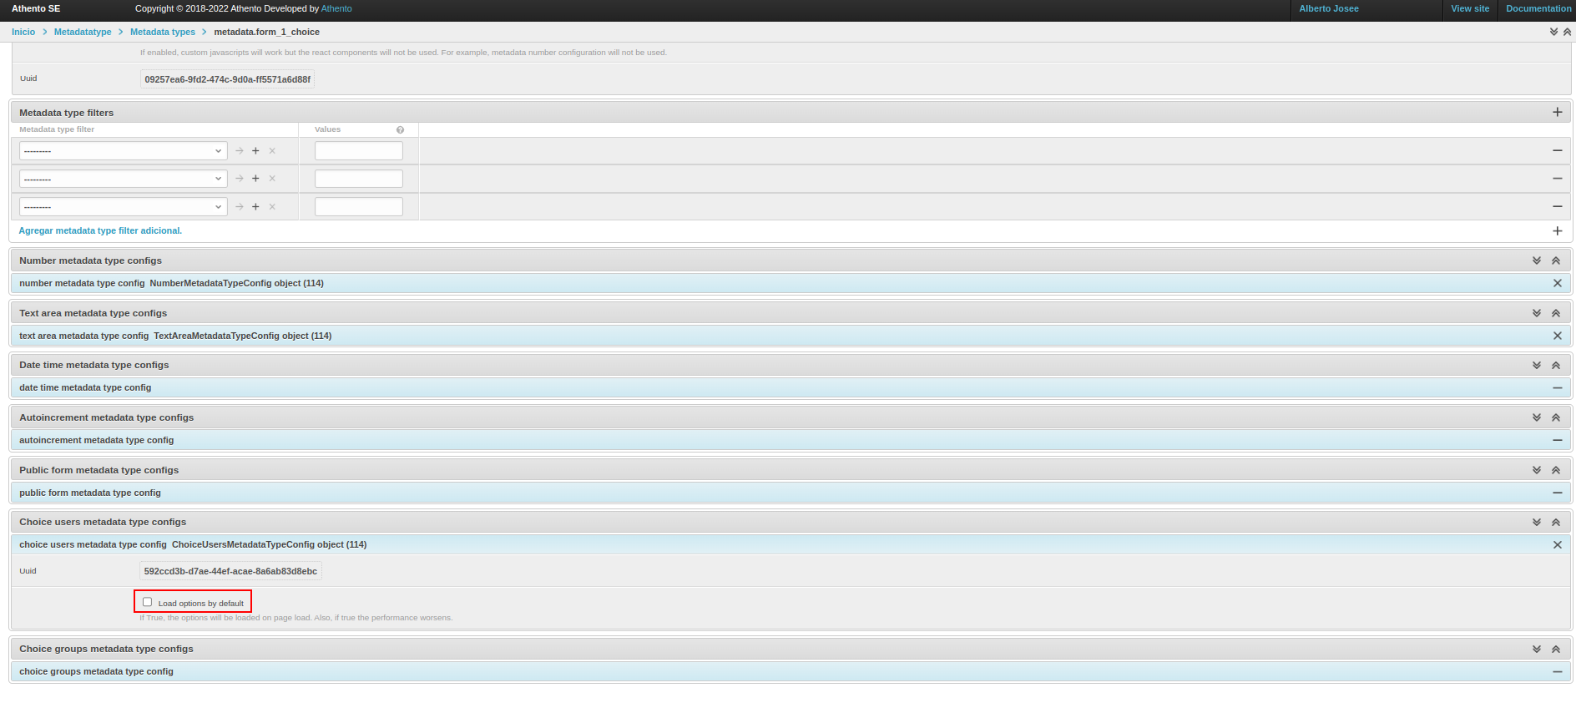Click minus icon on date time config row
The height and width of the screenshot is (708, 1576).
click(x=1557, y=387)
